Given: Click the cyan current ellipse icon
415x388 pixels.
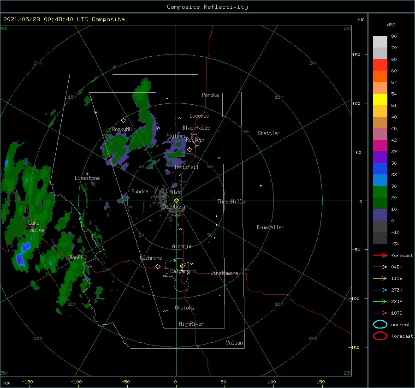Looking at the screenshot, I should point(380,324).
